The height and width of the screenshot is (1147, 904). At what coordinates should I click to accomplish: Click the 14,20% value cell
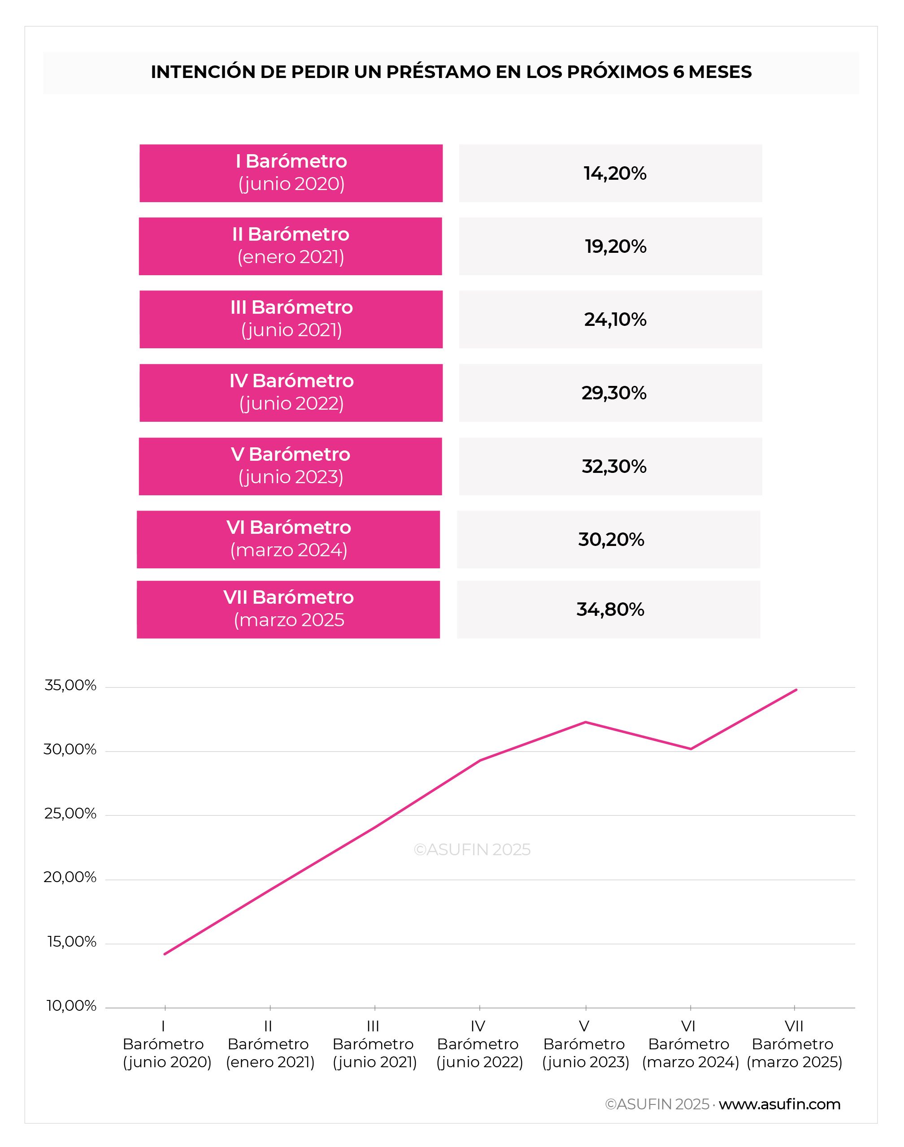tap(610, 173)
